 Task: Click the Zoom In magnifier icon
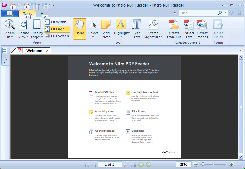point(10,25)
